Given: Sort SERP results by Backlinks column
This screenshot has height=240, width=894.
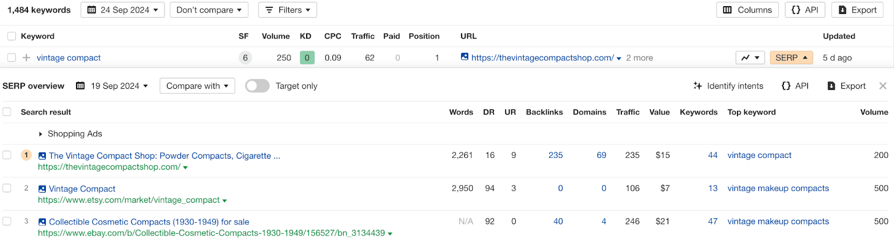Looking at the screenshot, I should click(544, 112).
